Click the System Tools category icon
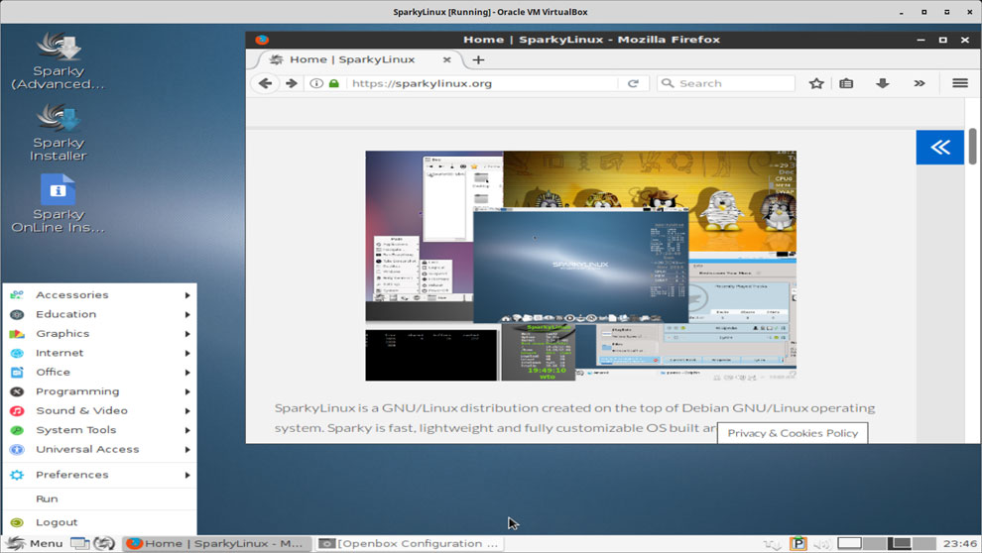 17,430
